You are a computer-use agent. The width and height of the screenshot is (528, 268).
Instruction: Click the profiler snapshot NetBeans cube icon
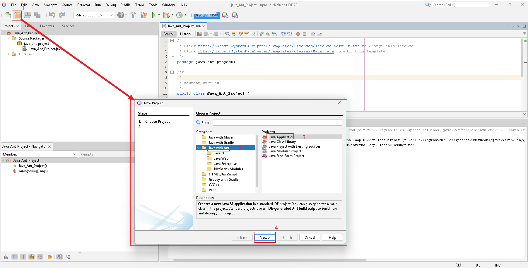click(225, 15)
